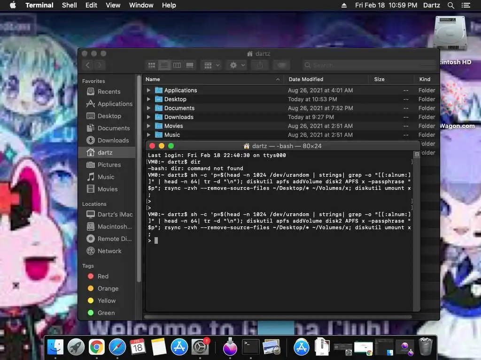Screen dimensions: 481x360
Task: Switch Finder to column view
Action: [177, 65]
